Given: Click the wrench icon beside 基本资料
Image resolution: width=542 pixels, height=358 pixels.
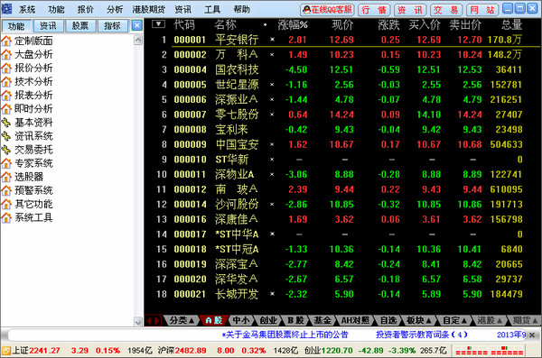Looking at the screenshot, I should click(6, 123).
